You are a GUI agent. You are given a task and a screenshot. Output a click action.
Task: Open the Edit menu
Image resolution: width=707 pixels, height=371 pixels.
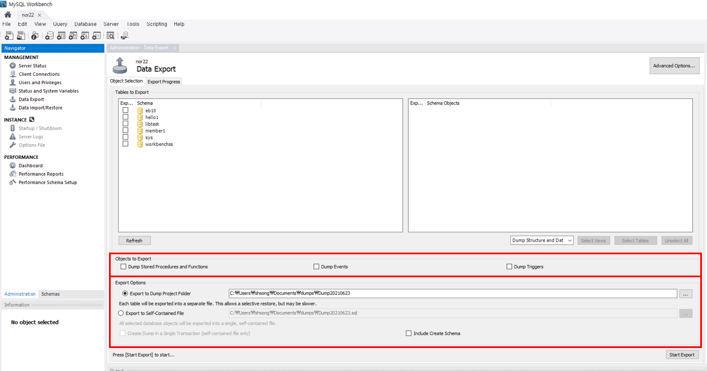[22, 24]
